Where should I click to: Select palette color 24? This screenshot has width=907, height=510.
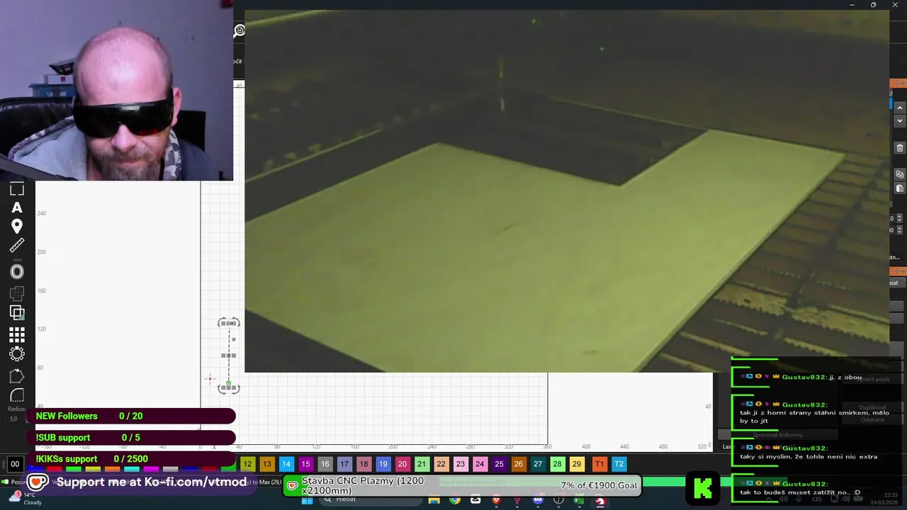point(480,464)
